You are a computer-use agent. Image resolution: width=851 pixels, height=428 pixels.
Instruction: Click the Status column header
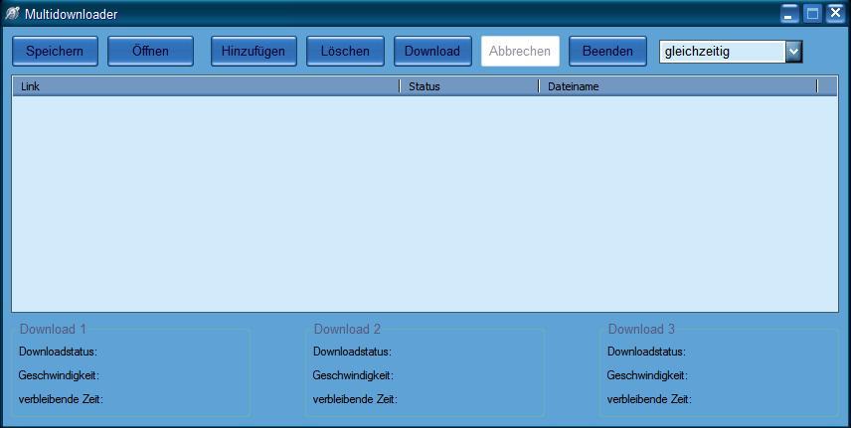(468, 86)
